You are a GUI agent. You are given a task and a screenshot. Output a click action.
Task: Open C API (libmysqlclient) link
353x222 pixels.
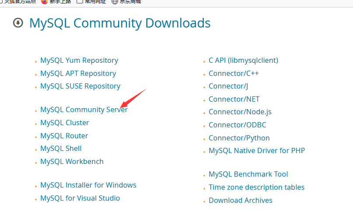click(x=243, y=61)
